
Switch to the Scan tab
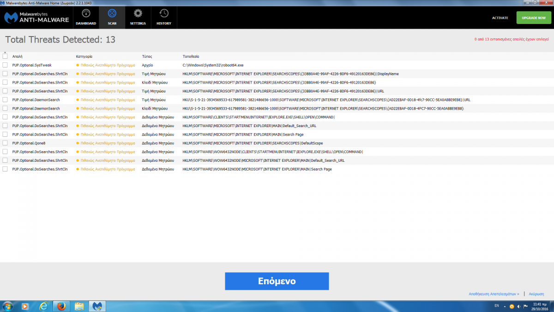(x=112, y=18)
